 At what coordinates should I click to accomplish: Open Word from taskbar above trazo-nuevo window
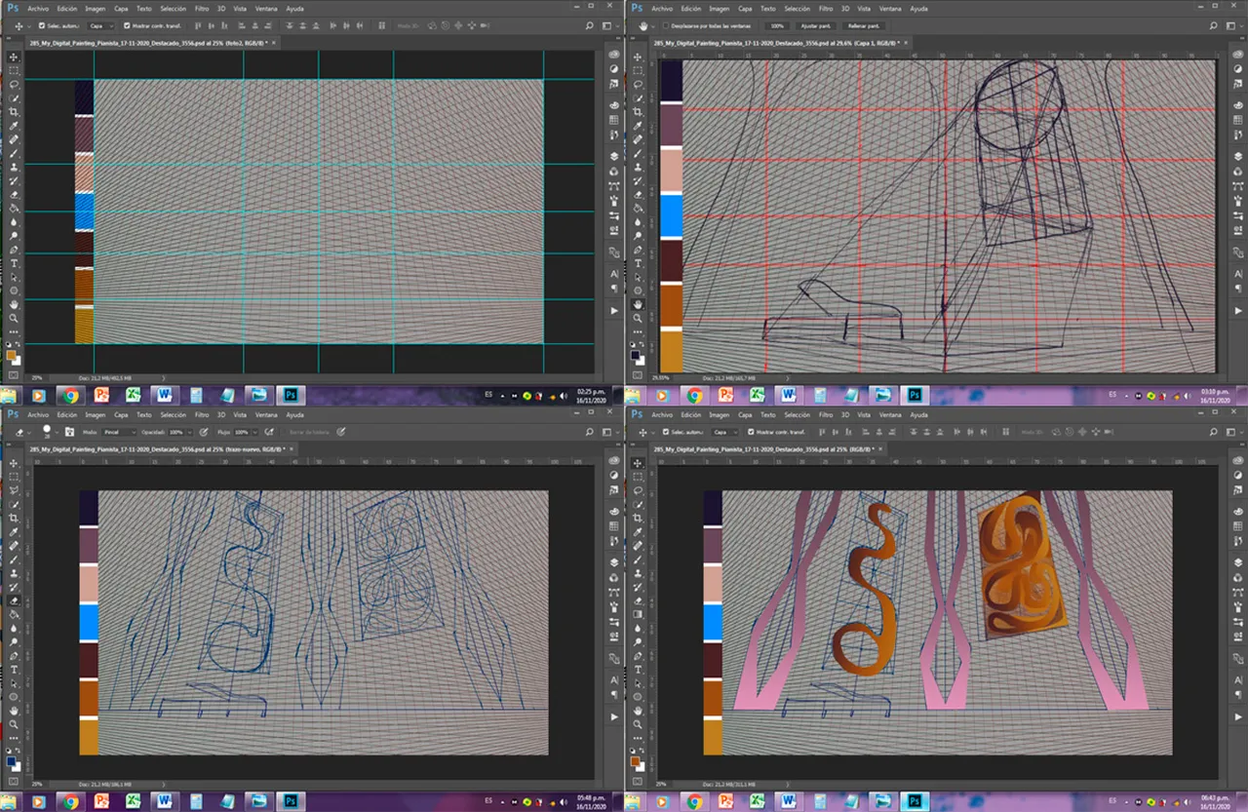pyautogui.click(x=164, y=396)
